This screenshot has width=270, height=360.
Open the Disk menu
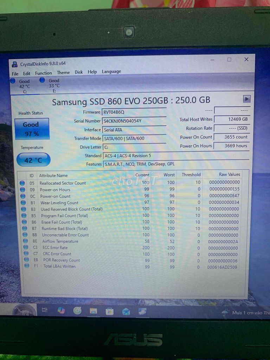(78, 72)
